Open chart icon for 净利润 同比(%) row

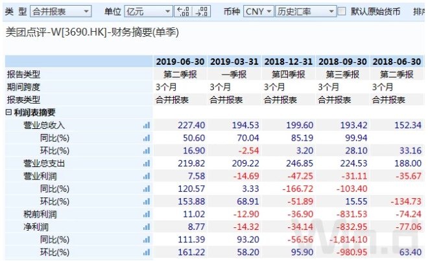click(147, 240)
